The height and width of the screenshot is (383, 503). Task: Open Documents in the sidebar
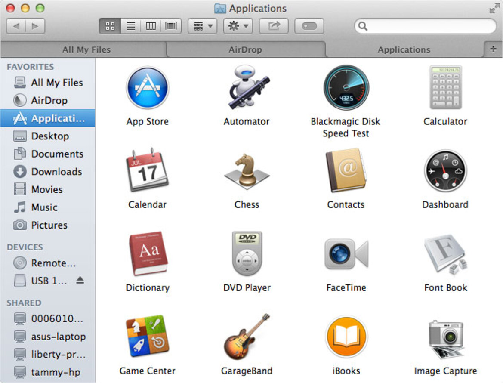(48, 154)
